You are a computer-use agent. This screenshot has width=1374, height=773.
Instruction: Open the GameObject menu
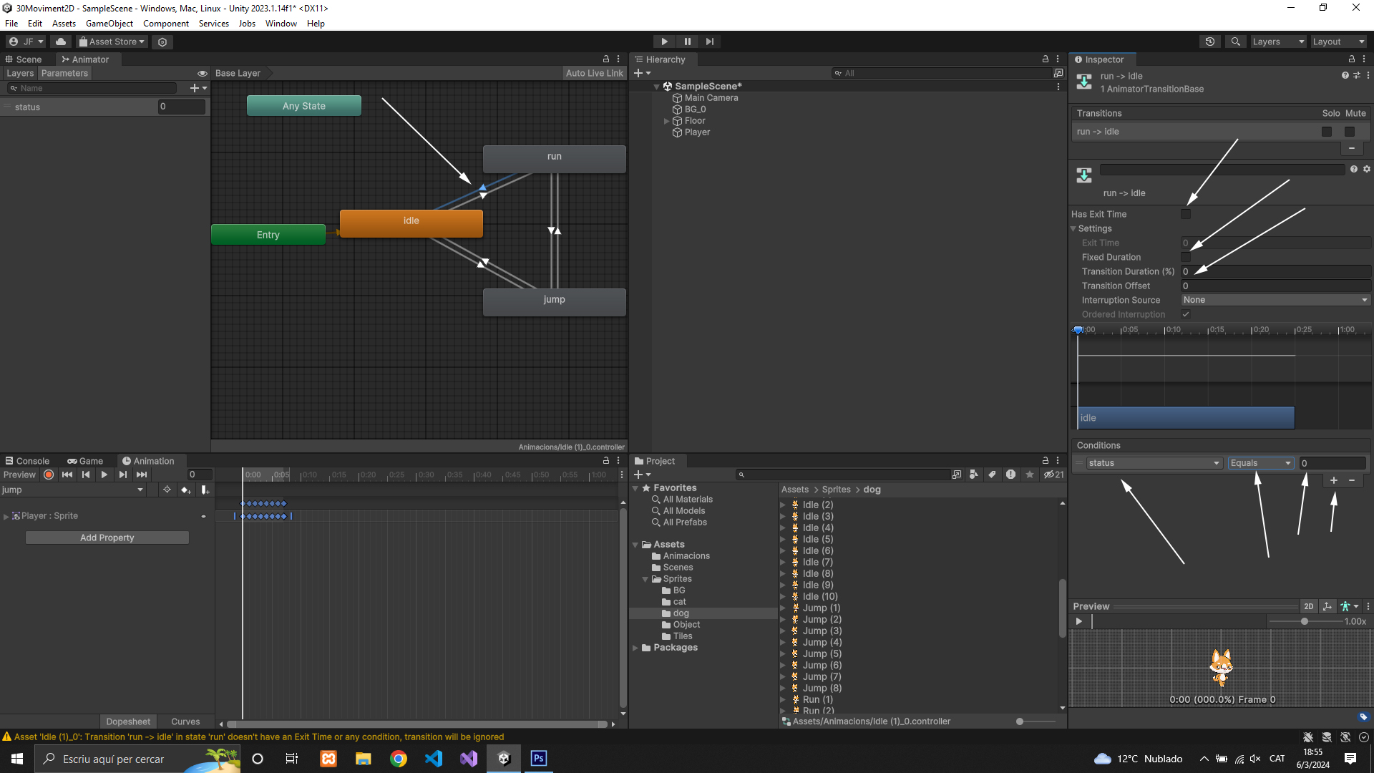[109, 24]
